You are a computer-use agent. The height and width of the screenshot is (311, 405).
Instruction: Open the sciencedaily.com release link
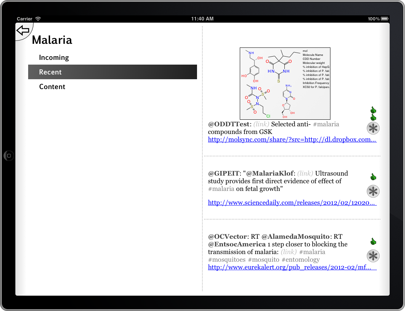pos(292,203)
